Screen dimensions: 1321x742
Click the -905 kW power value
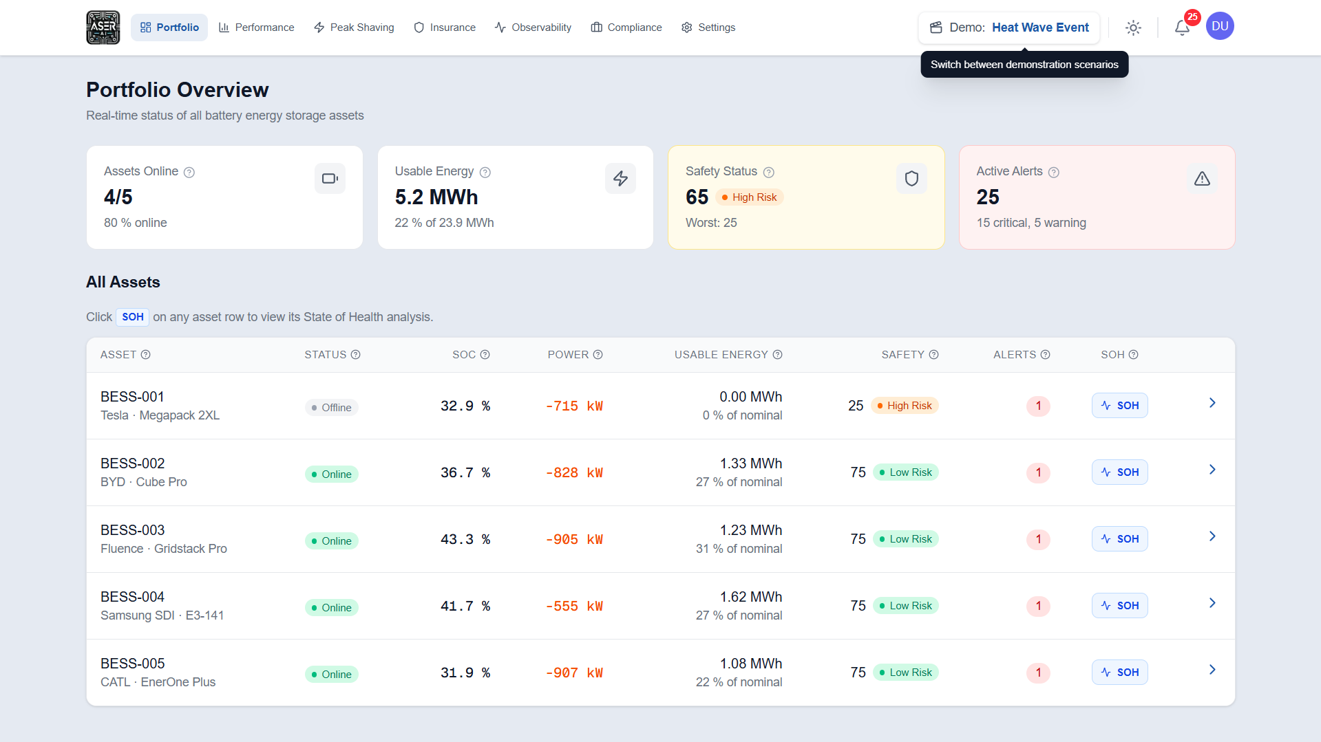point(574,540)
